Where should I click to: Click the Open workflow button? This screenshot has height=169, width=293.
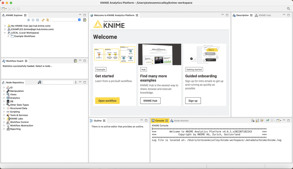(x=108, y=101)
